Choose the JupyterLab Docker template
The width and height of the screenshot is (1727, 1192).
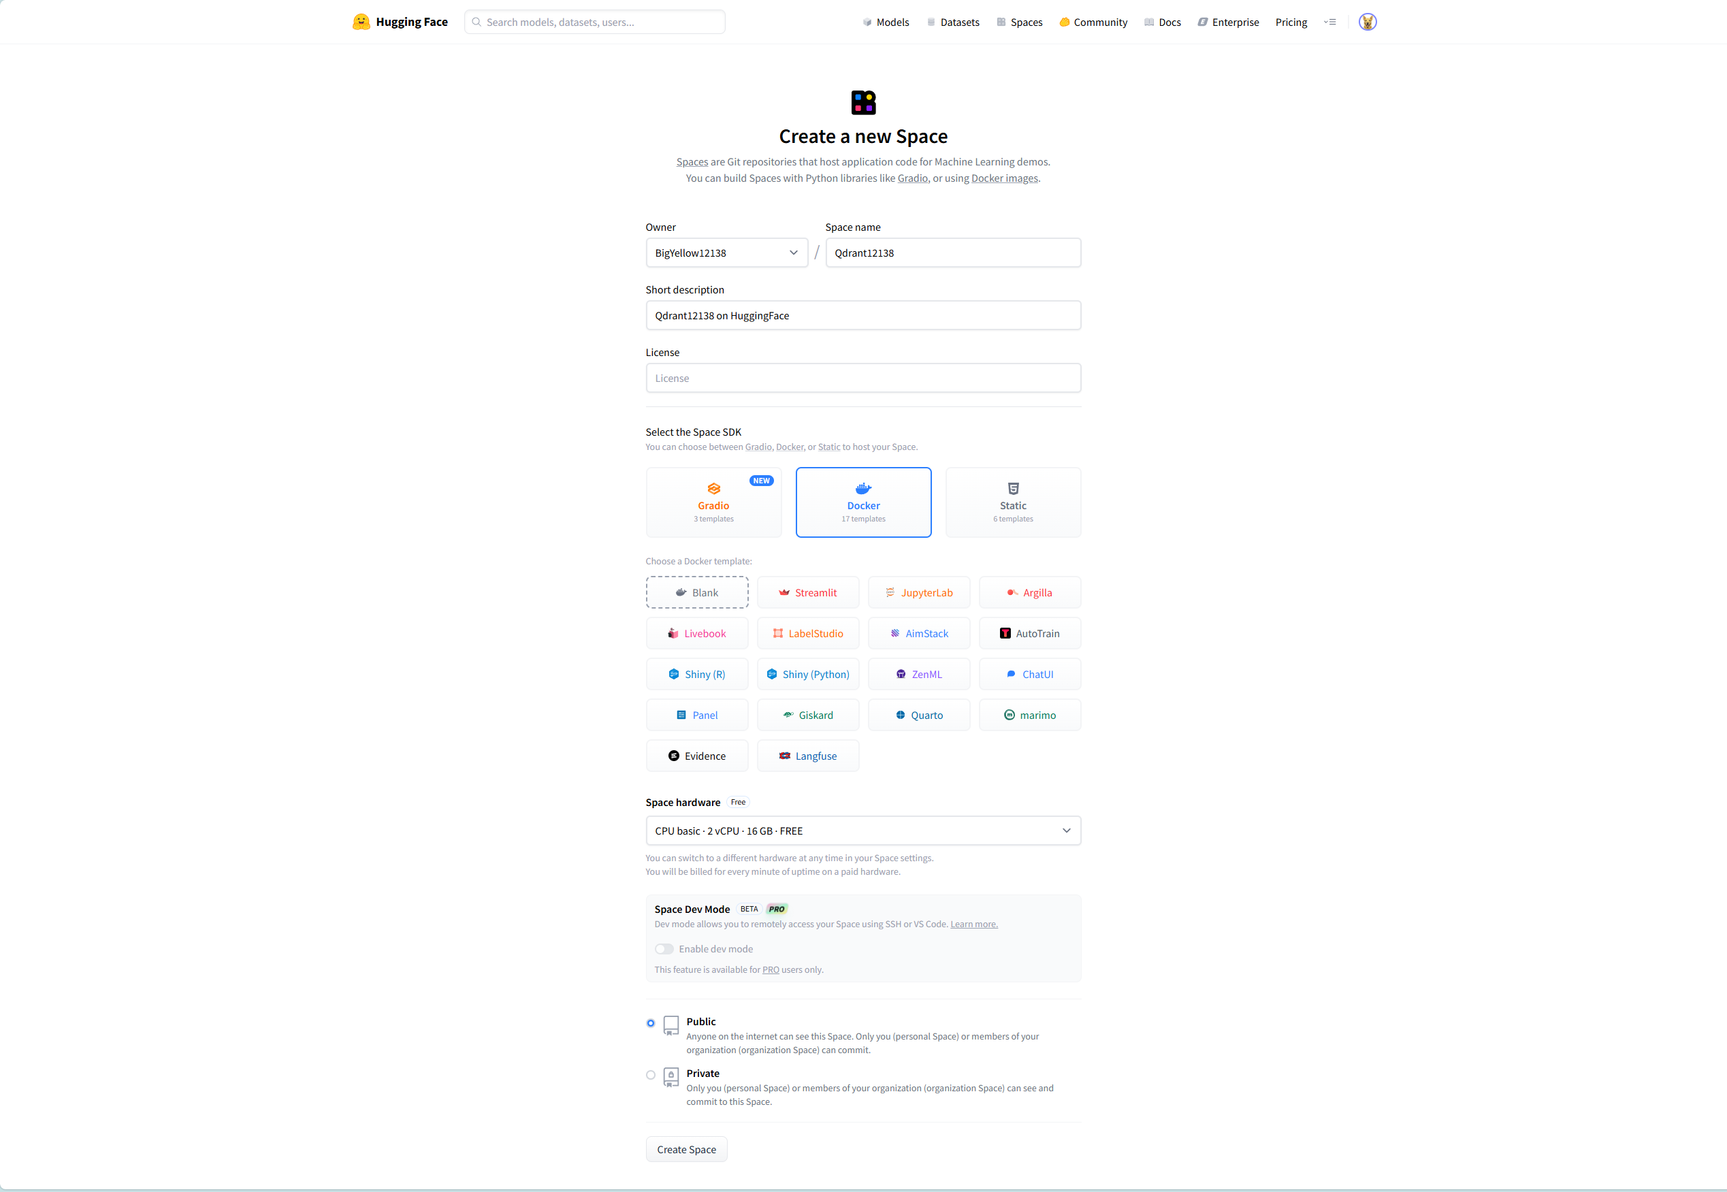[x=918, y=592]
